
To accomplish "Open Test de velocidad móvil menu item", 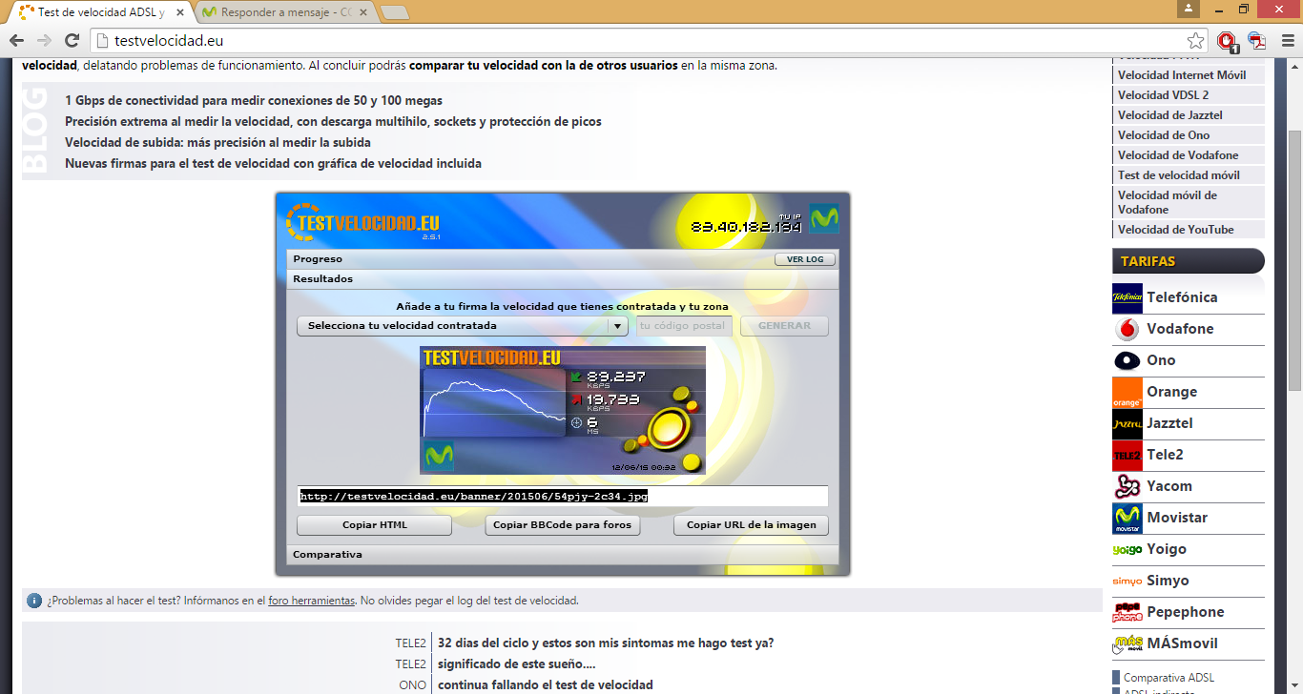I will 1189,175.
